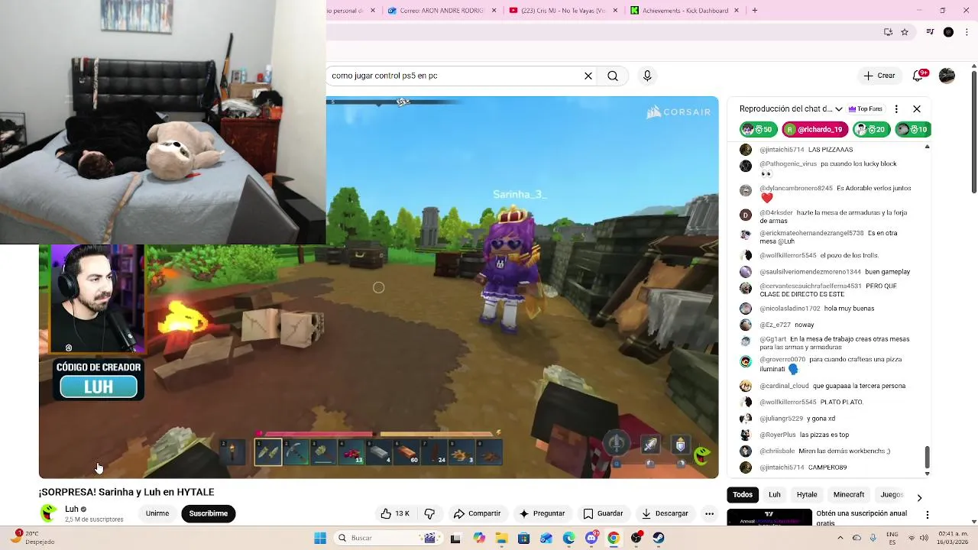
Task: Close the chat replay panel
Action: [917, 109]
